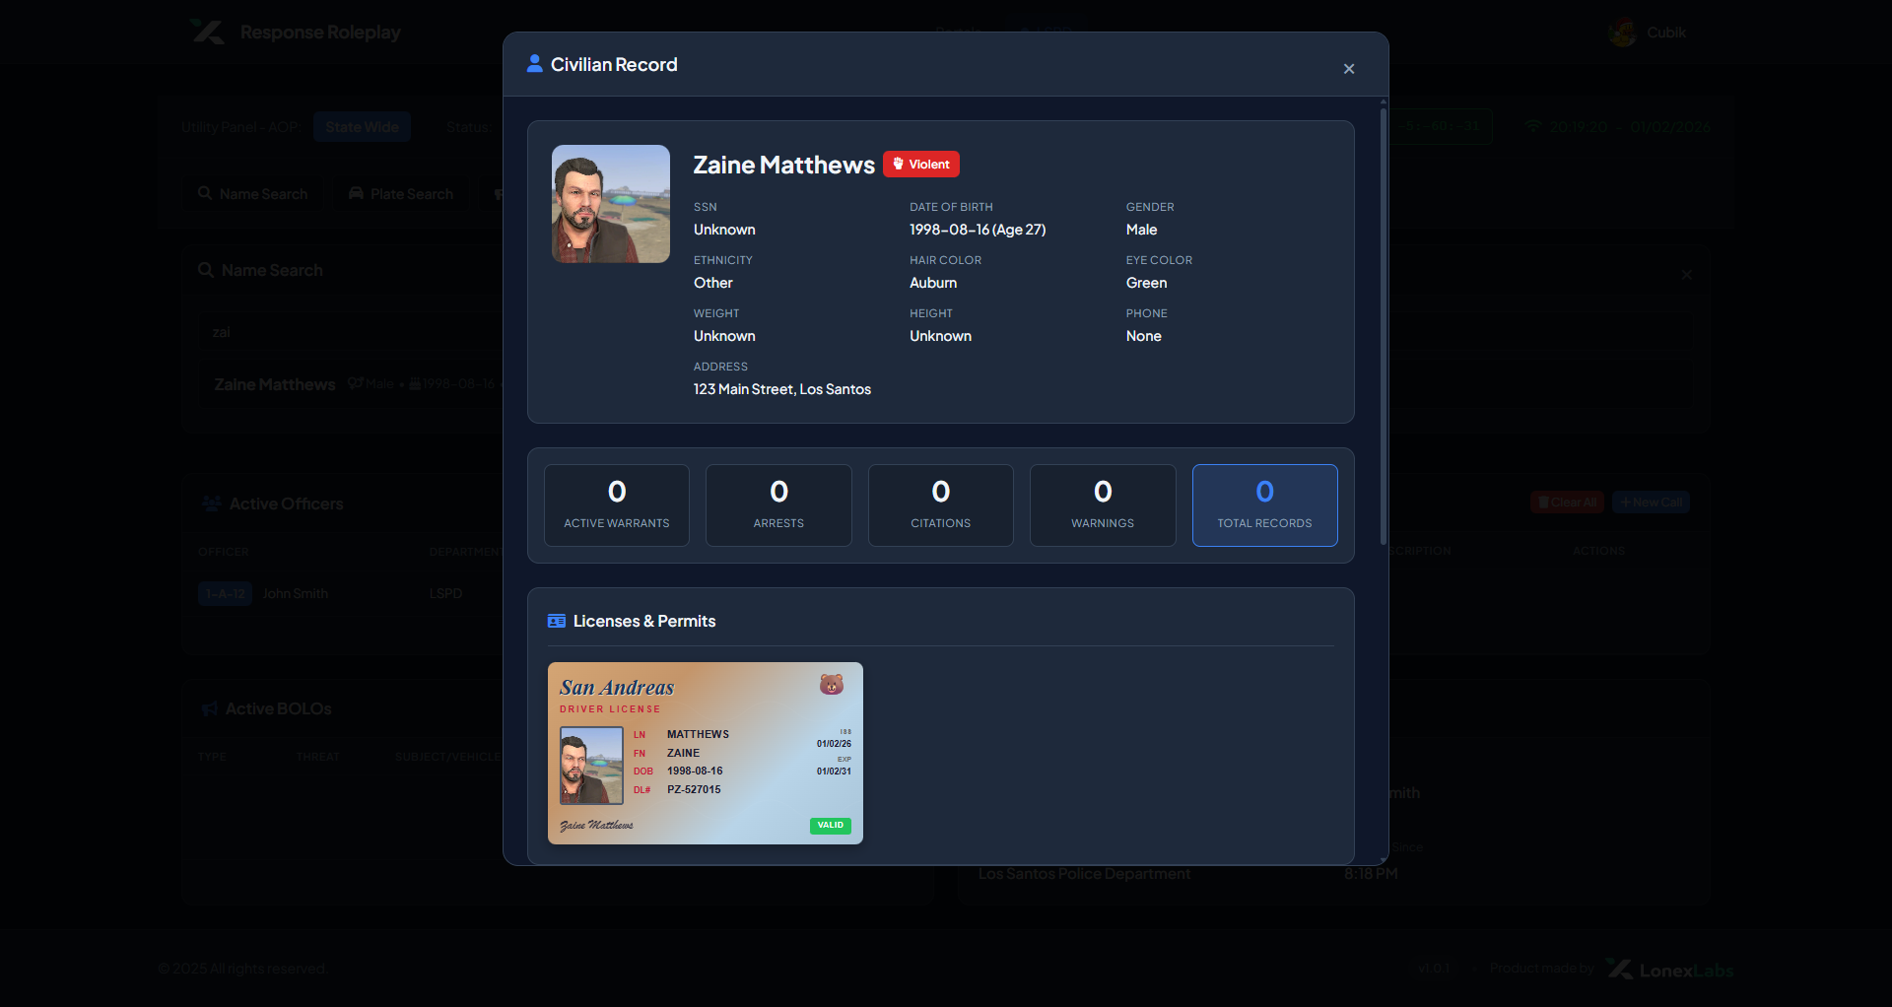The width and height of the screenshot is (1892, 1007).
Task: Click the bear emblem on the driver license
Action: [832, 684]
